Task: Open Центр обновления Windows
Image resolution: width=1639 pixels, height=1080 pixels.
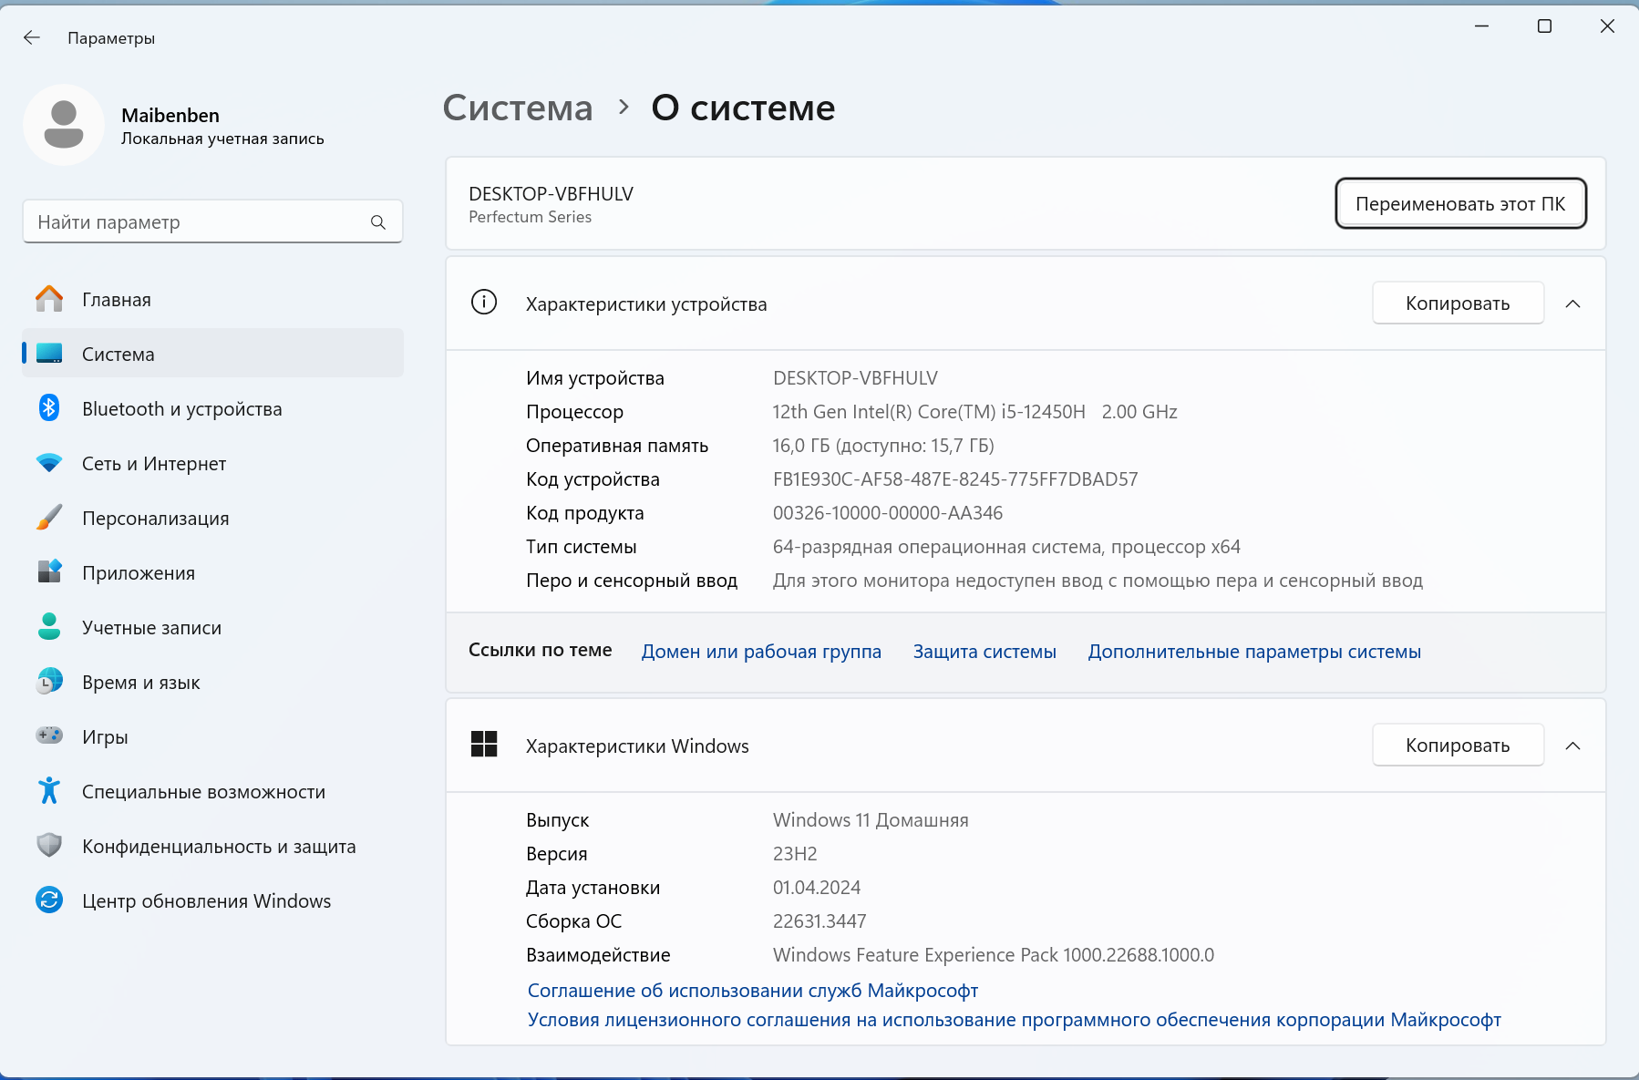Action: click(x=212, y=900)
